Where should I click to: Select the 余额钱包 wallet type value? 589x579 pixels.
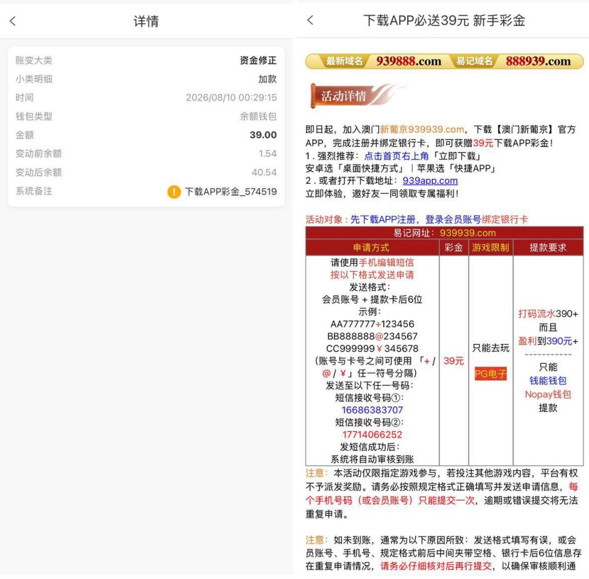click(258, 116)
